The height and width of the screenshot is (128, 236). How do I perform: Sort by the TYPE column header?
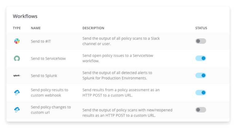(x=17, y=28)
